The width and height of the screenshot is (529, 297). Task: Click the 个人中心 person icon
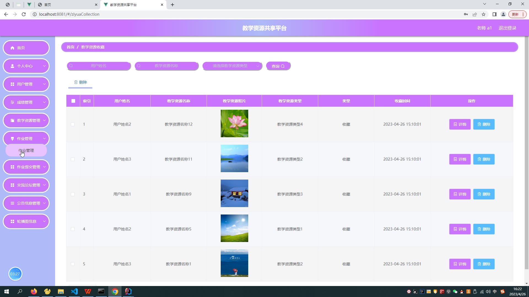(x=12, y=66)
